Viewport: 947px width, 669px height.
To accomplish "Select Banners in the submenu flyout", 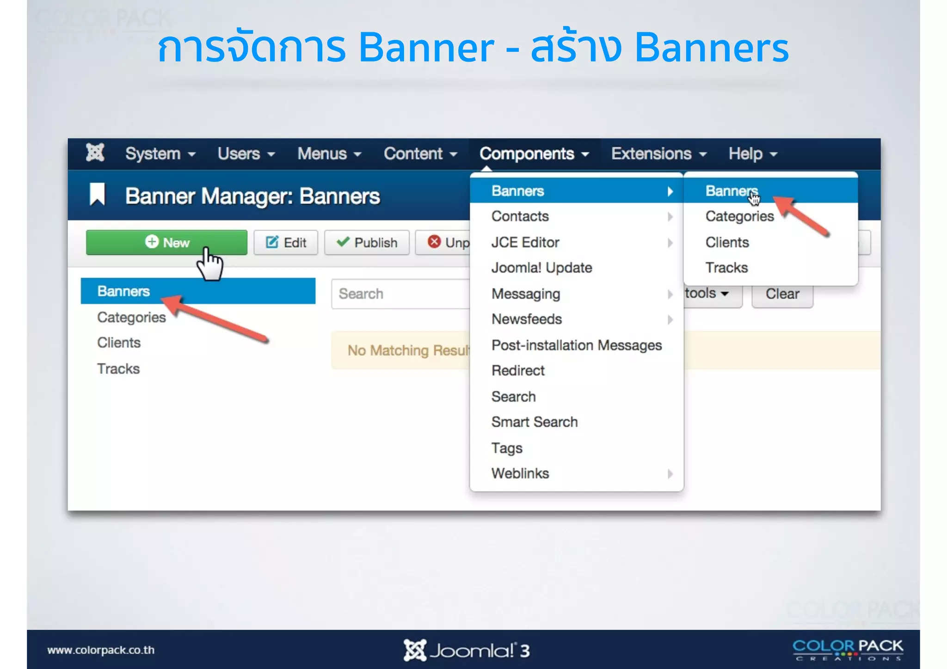I will [770, 190].
